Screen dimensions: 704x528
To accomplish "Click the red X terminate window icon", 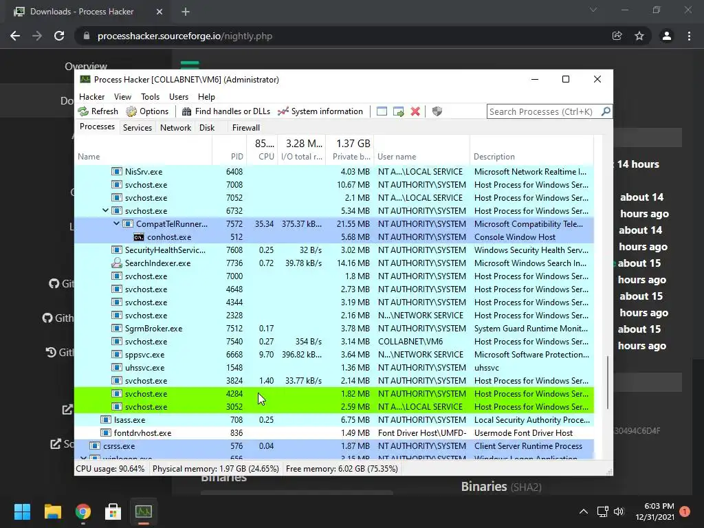I will [415, 111].
